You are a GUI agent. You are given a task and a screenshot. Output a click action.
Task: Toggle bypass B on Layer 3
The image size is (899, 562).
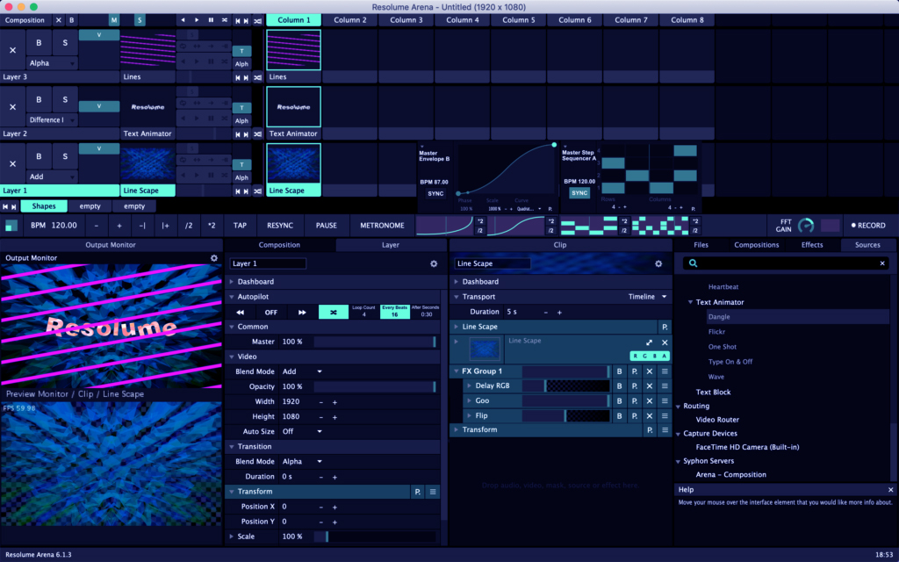(x=39, y=42)
